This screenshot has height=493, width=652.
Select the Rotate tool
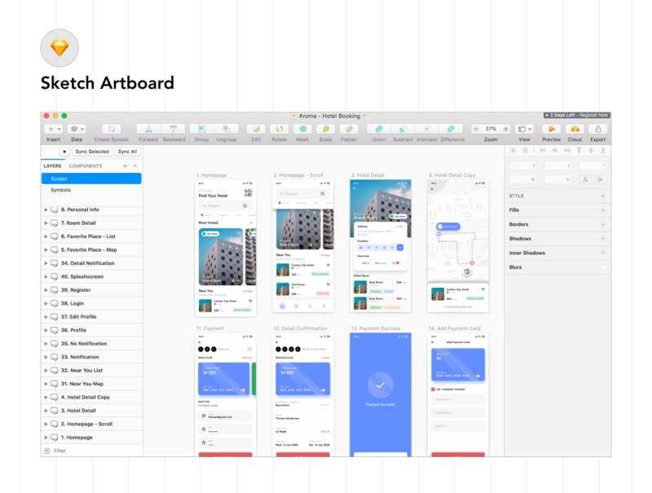pos(280,130)
